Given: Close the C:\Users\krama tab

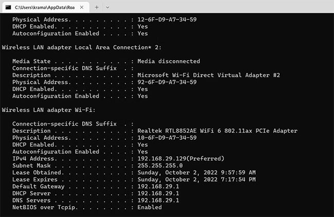Looking at the screenshot, I should [x=82, y=8].
